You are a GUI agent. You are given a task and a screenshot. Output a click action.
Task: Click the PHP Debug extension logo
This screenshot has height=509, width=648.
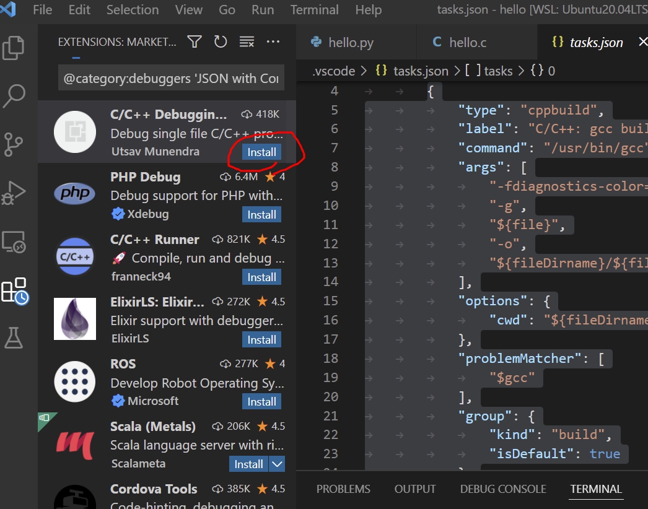click(x=75, y=194)
